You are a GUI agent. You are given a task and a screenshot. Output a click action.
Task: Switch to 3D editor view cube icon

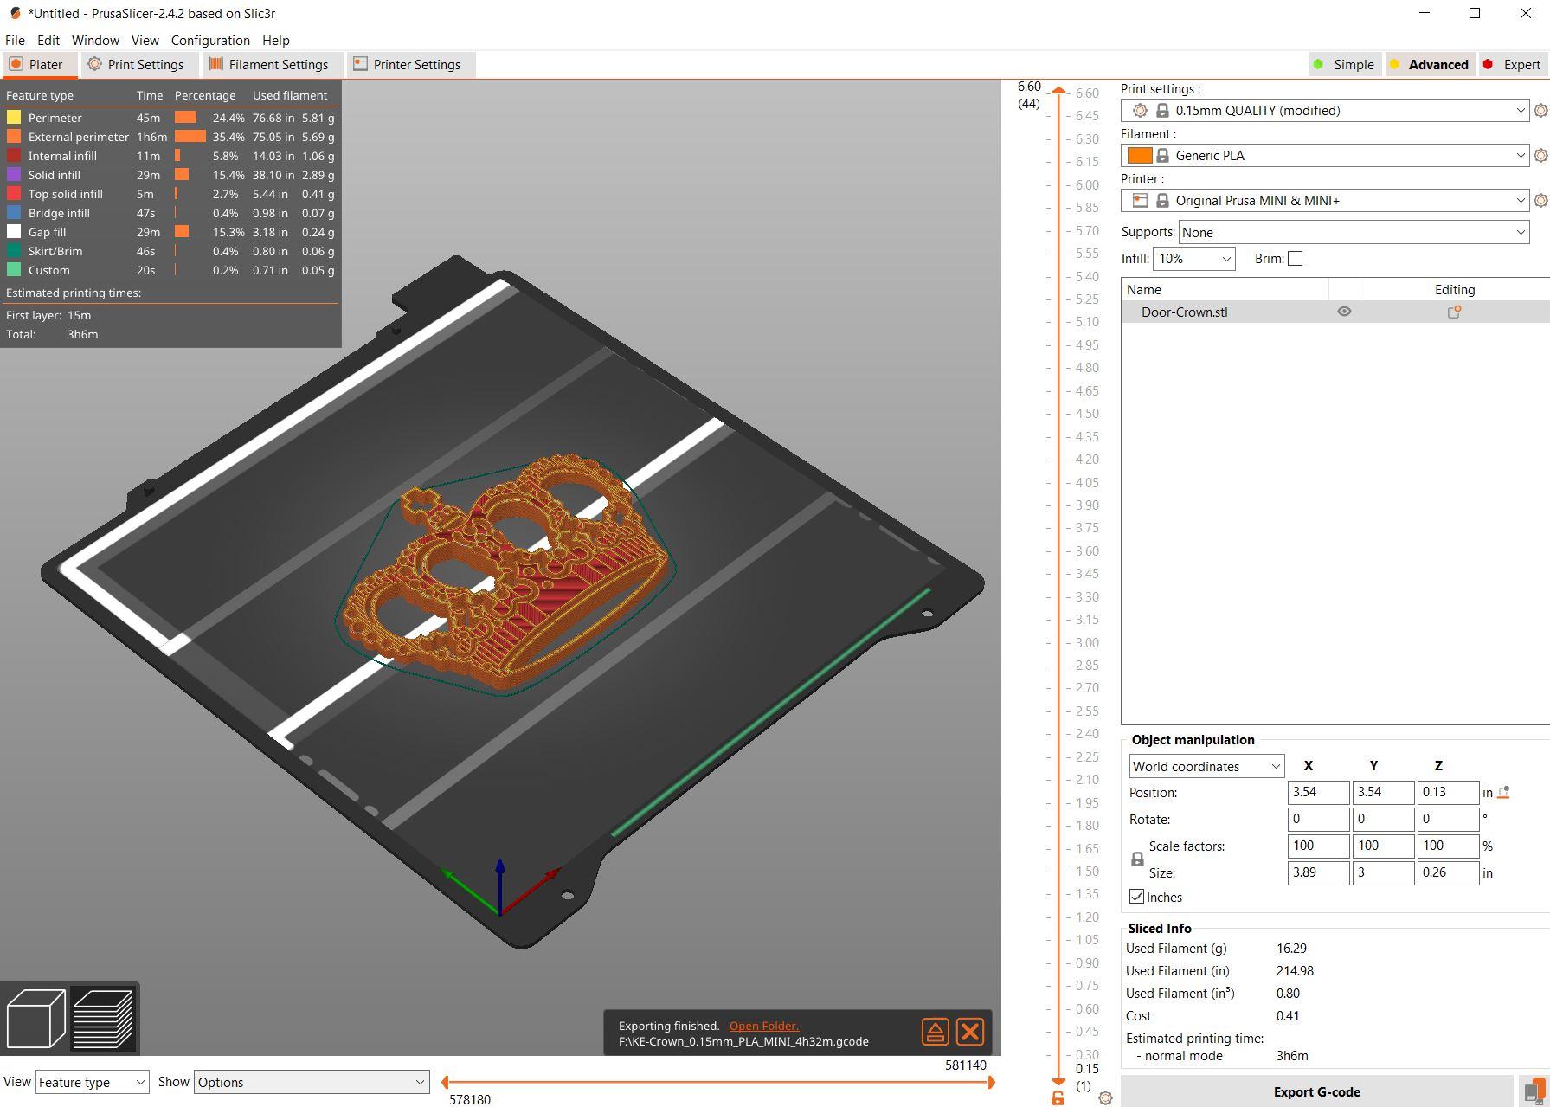(35, 1018)
